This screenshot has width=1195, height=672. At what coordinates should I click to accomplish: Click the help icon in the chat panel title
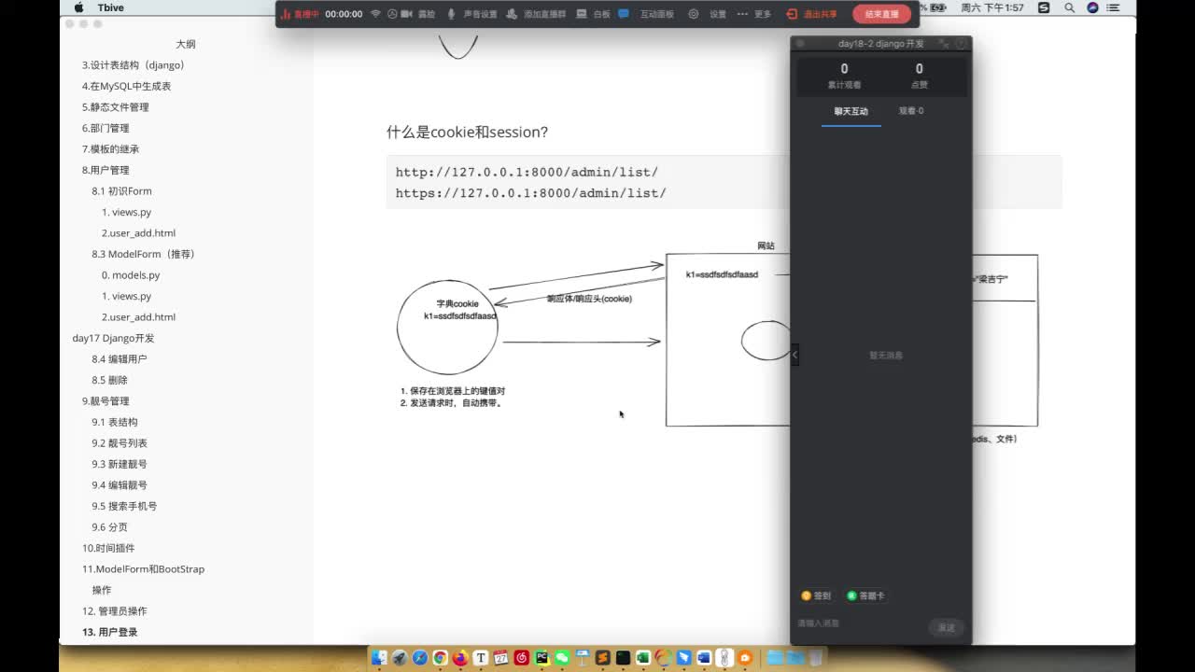coord(961,44)
